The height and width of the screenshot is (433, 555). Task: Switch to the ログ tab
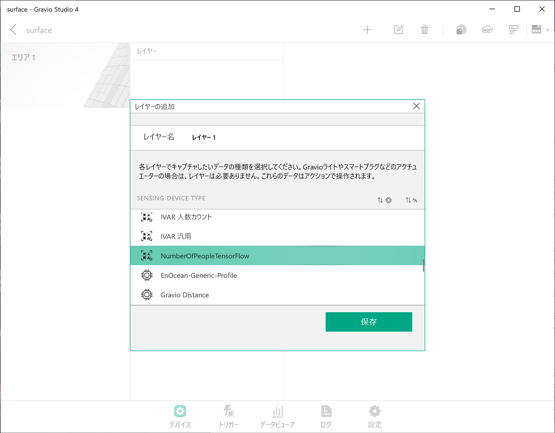[x=326, y=417]
